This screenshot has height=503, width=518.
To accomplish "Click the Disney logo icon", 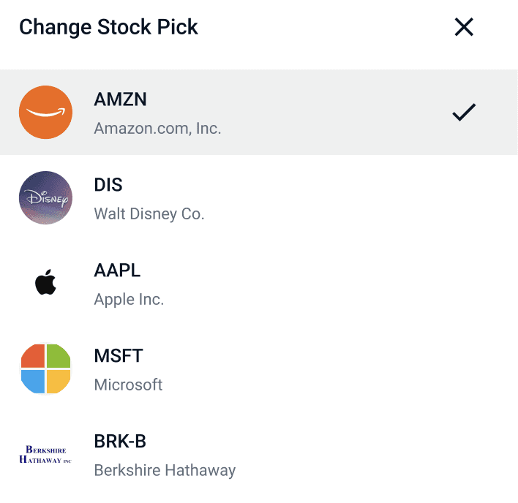I will tap(45, 197).
